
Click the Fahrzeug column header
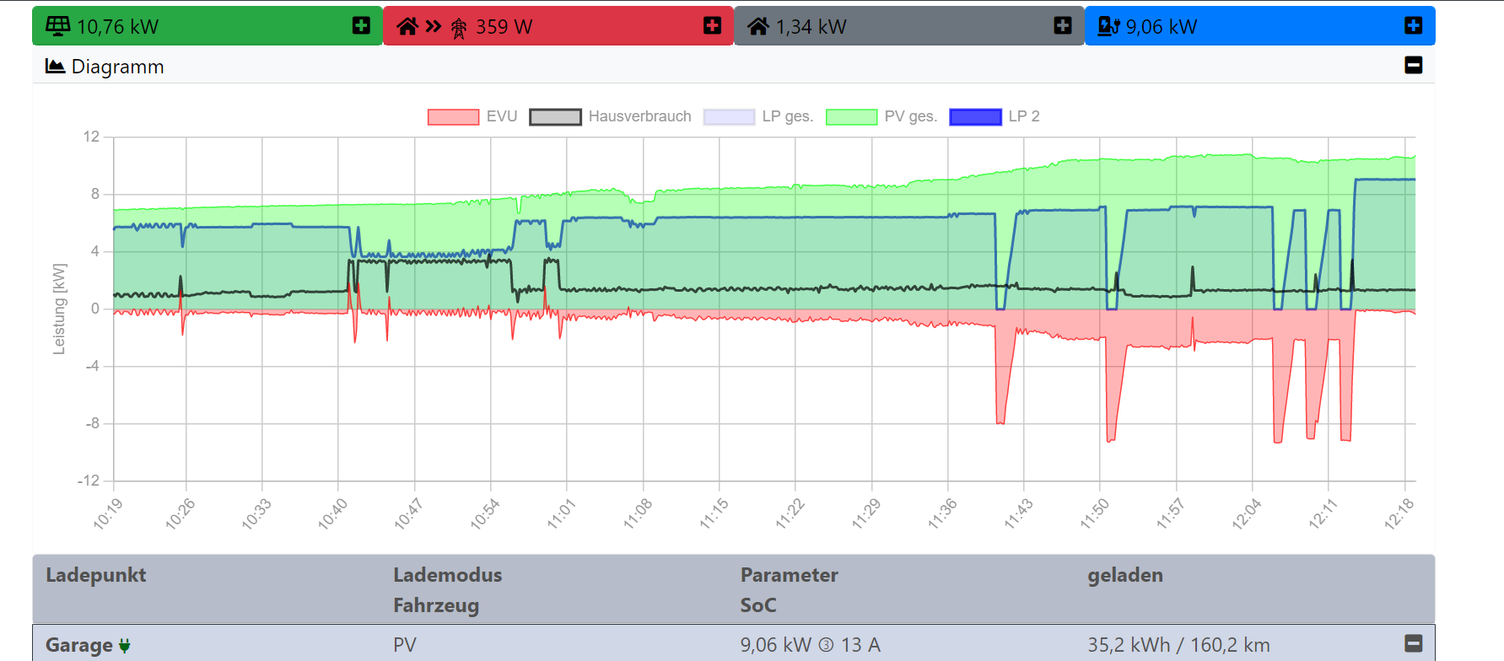436,605
